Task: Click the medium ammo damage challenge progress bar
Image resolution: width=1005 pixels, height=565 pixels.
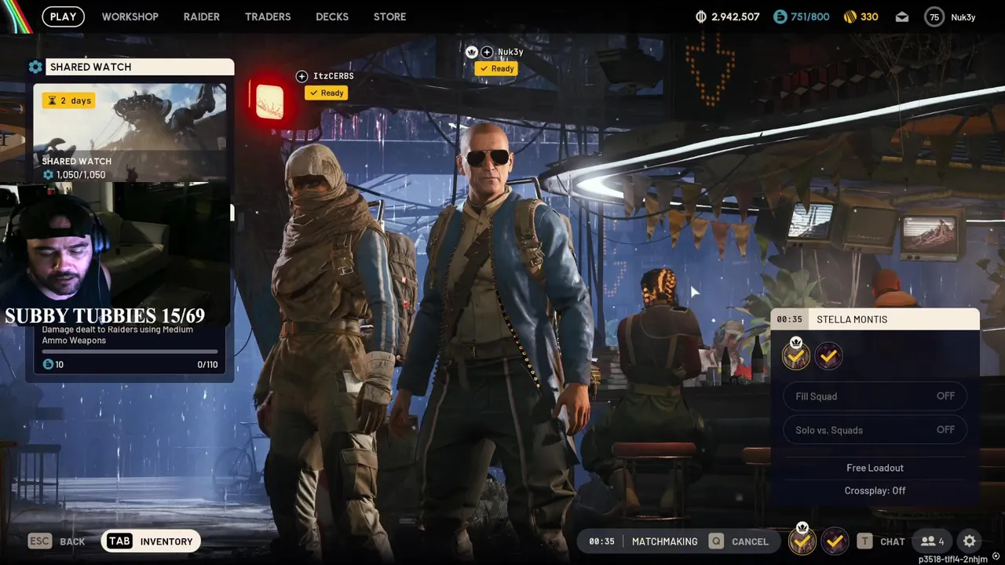Action: pyautogui.click(x=130, y=352)
